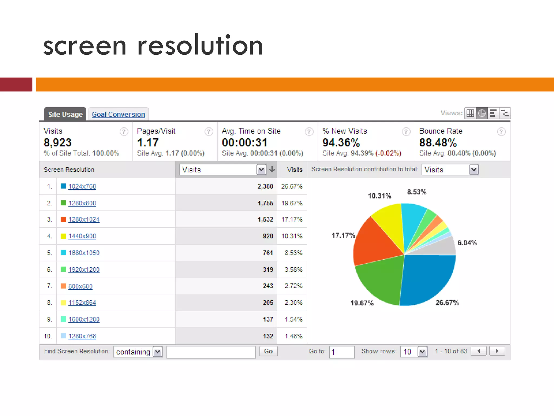Open the 1280x768 resolution link
The height and width of the screenshot is (416, 554).
[82, 336]
